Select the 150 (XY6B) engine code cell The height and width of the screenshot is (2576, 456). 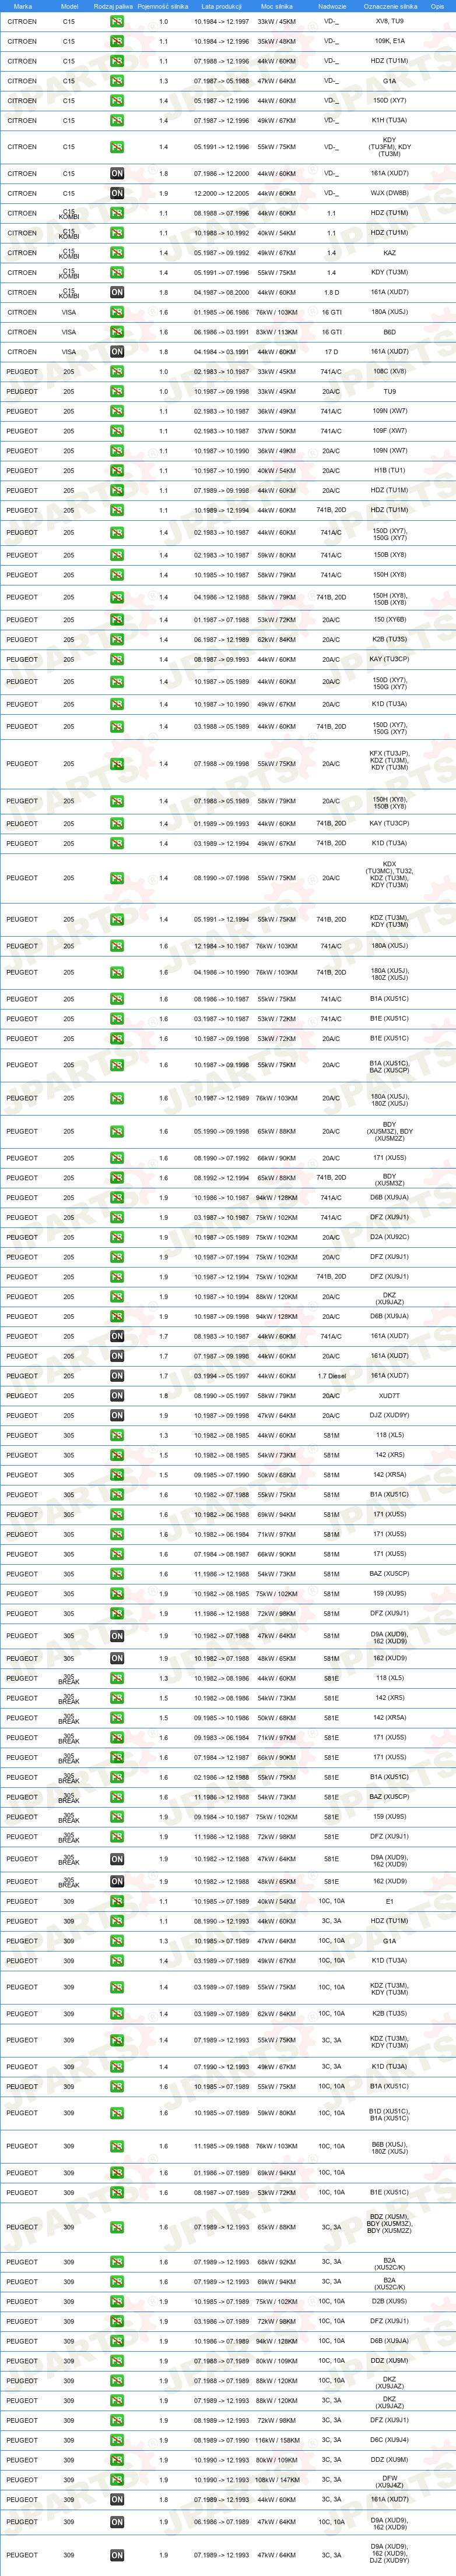pos(390,620)
